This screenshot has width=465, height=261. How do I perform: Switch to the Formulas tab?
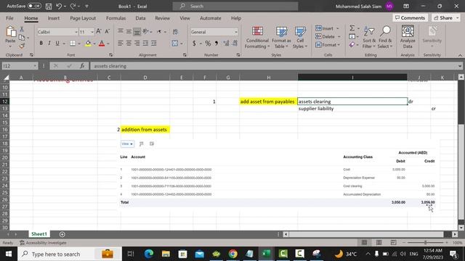[116, 18]
